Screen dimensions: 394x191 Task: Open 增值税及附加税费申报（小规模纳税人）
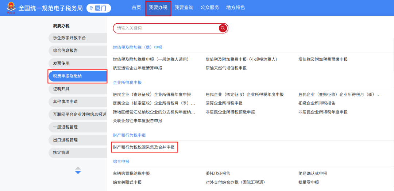tap(242, 59)
